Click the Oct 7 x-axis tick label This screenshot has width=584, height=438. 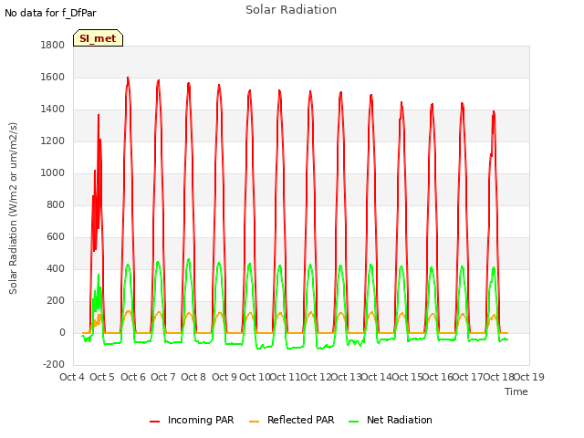(163, 377)
